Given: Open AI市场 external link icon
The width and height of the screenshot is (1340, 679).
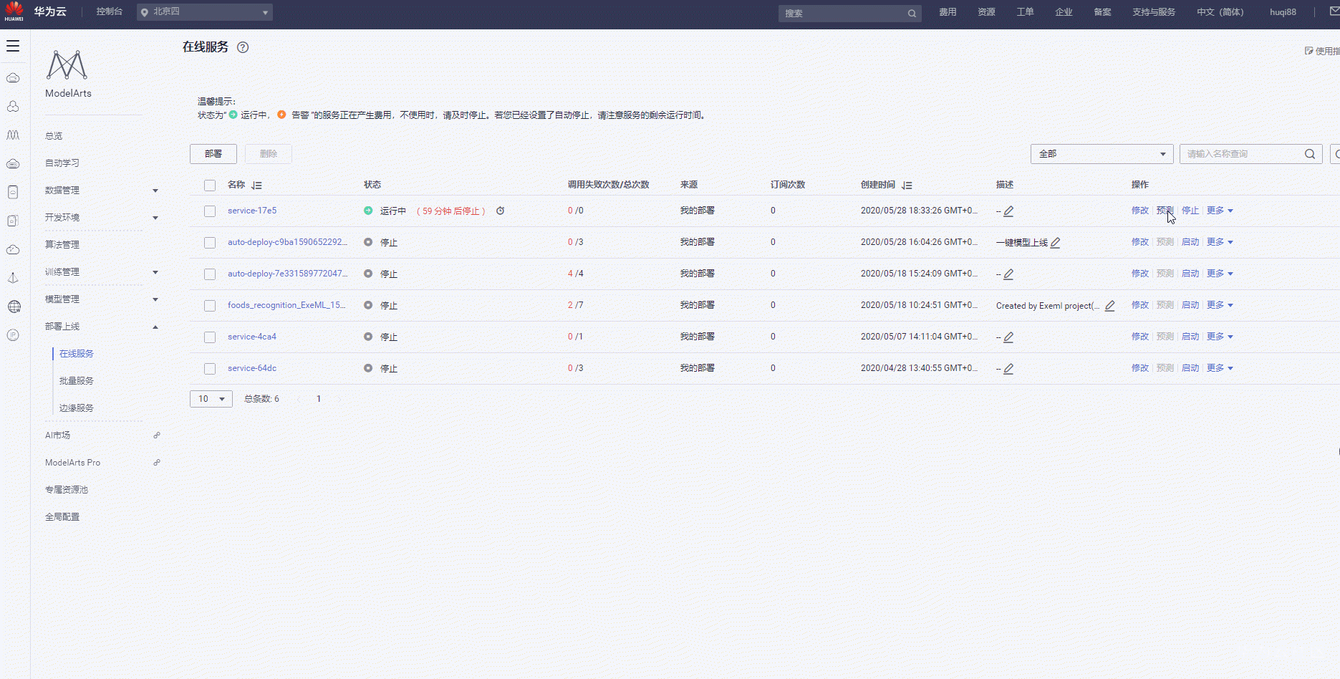Looking at the screenshot, I should click(156, 435).
